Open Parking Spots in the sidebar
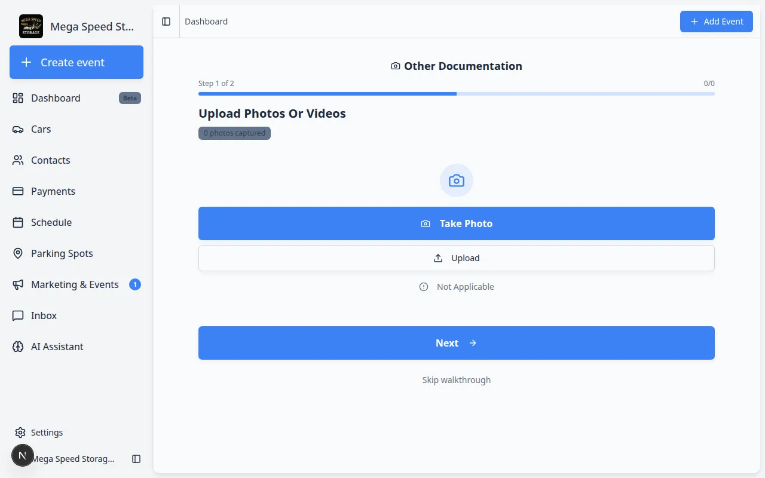The image size is (765, 478). [76, 253]
